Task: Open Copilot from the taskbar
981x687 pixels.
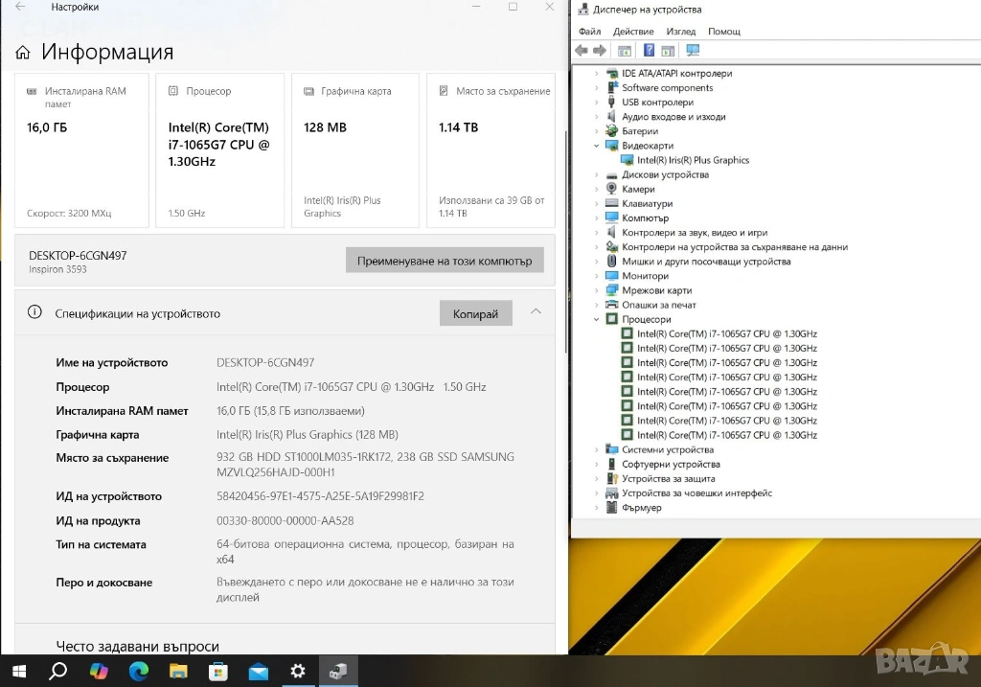Action: [99, 672]
